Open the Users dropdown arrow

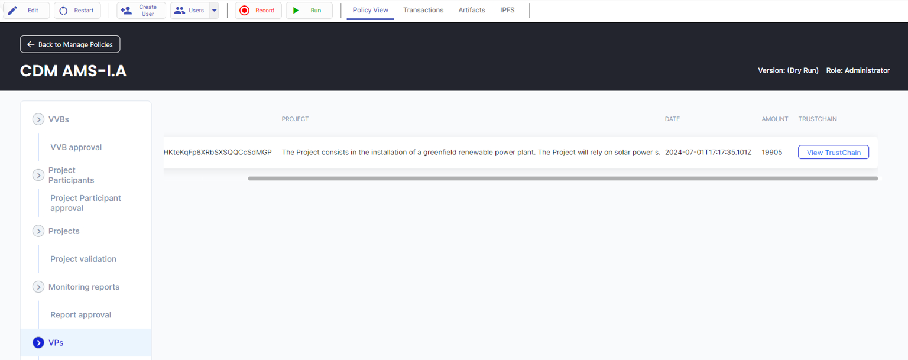(214, 11)
